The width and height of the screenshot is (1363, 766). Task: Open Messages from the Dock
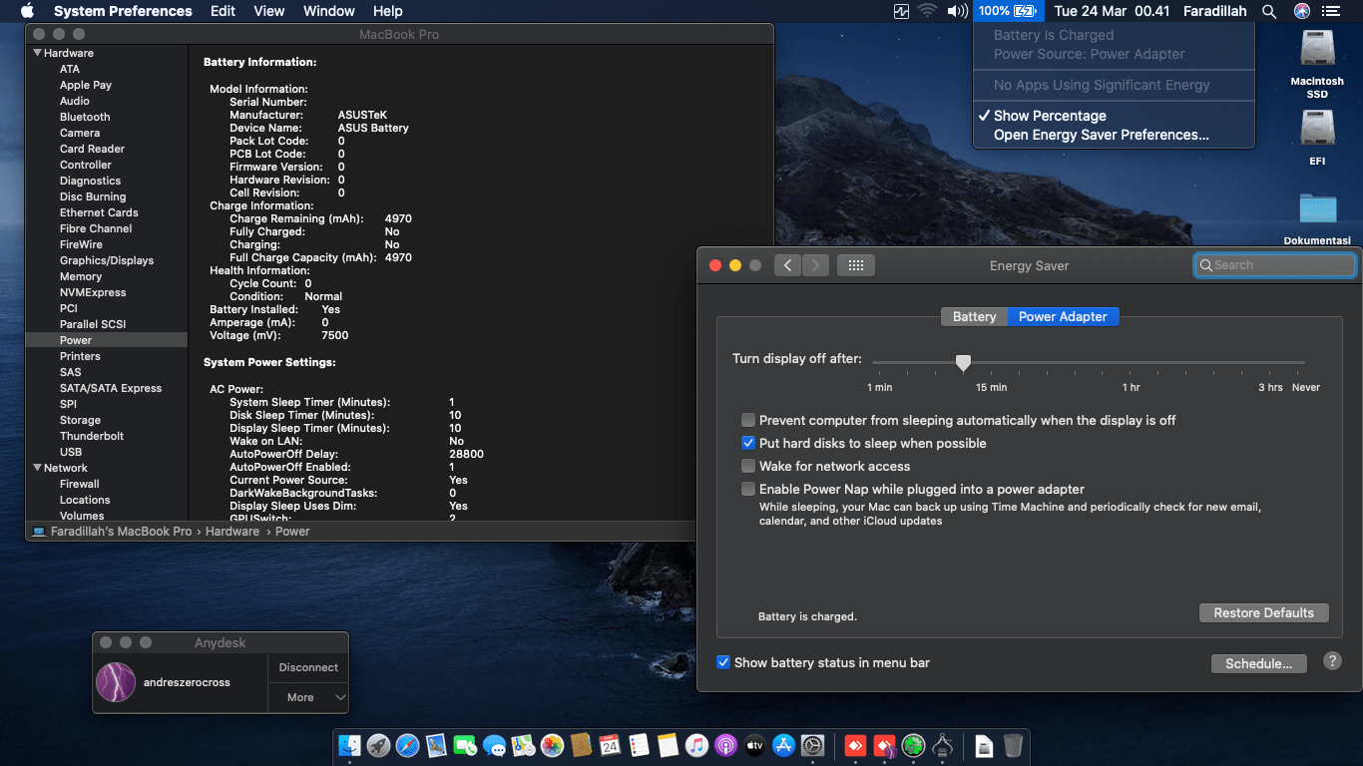click(494, 745)
